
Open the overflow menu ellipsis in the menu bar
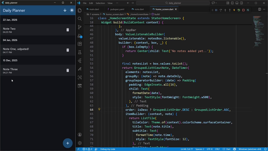pyautogui.click(x=117, y=3)
